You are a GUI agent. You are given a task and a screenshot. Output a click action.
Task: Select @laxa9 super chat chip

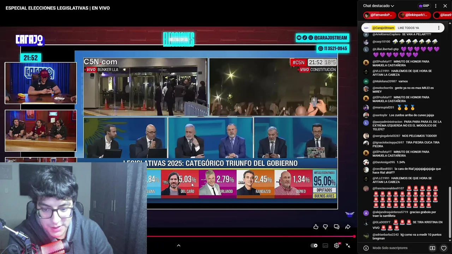(443, 15)
